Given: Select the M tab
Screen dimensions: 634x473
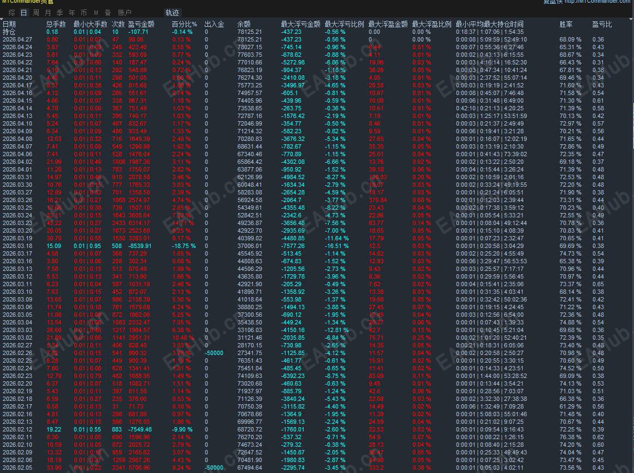Looking at the screenshot, I should (x=96, y=13).
